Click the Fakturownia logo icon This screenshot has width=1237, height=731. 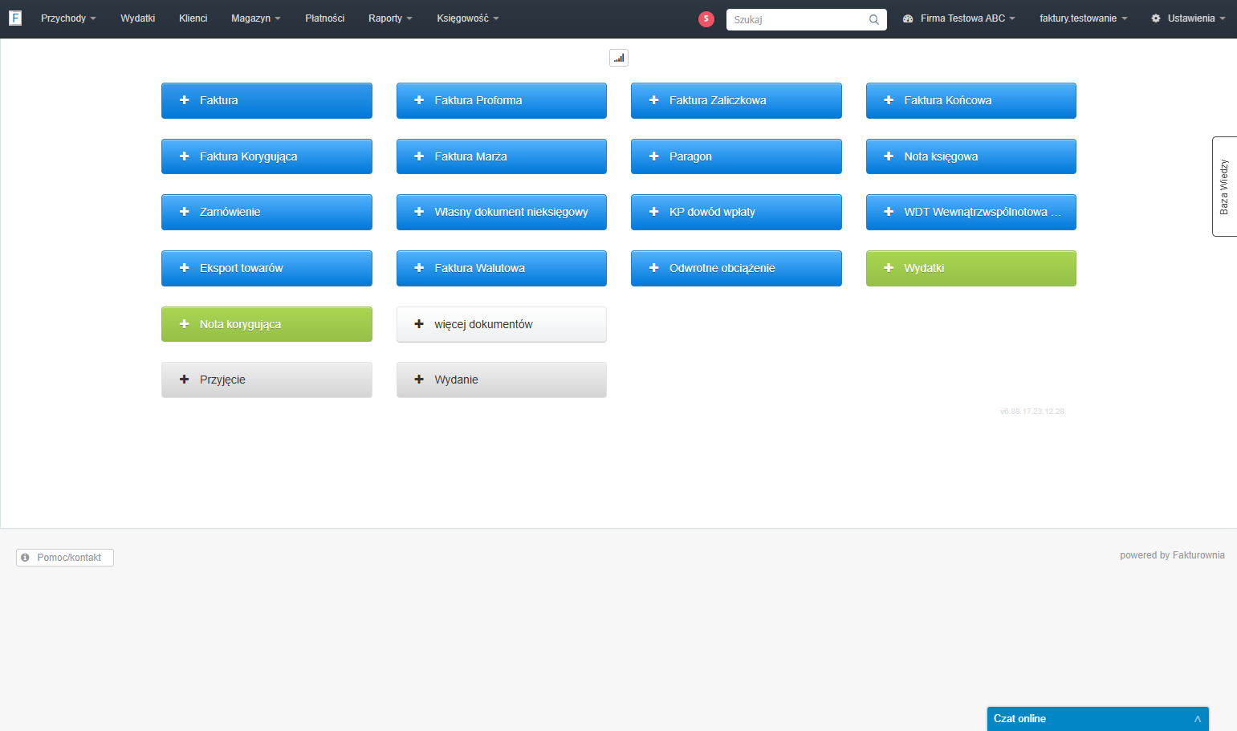[x=15, y=18]
